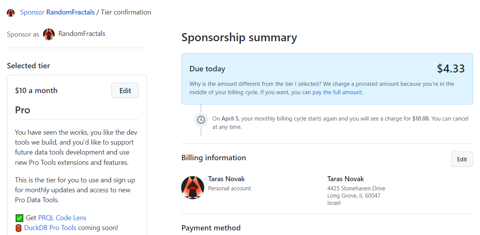This screenshot has height=235, width=480.
Task: Choose to pay the full amount
Action: (x=337, y=92)
